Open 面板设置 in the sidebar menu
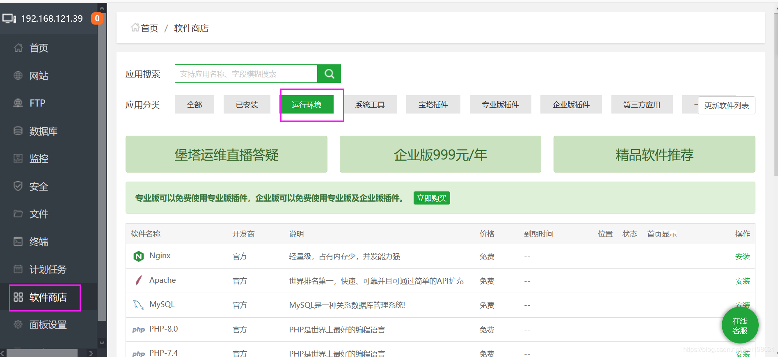This screenshot has height=357, width=778. pos(48,325)
